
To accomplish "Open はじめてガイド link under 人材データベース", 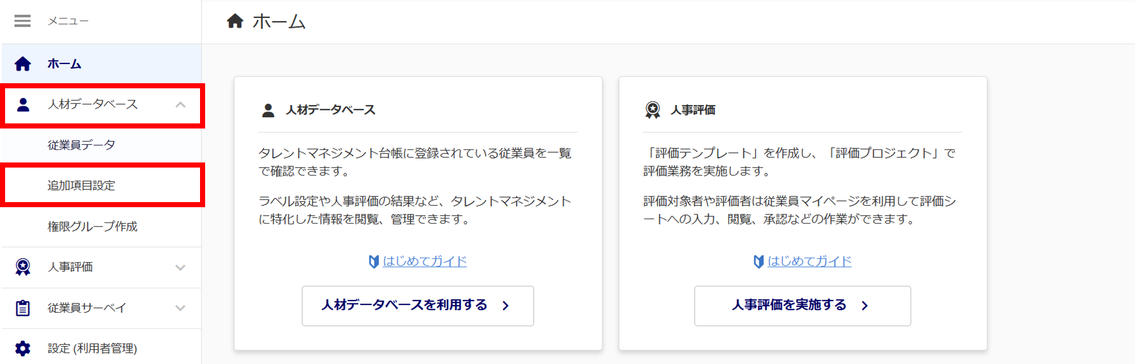I will pos(424,261).
